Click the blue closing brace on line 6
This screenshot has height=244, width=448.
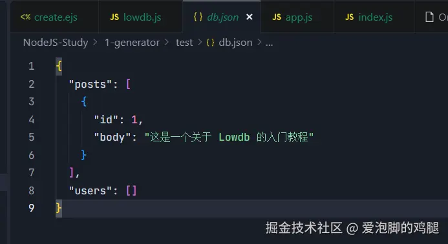83,155
